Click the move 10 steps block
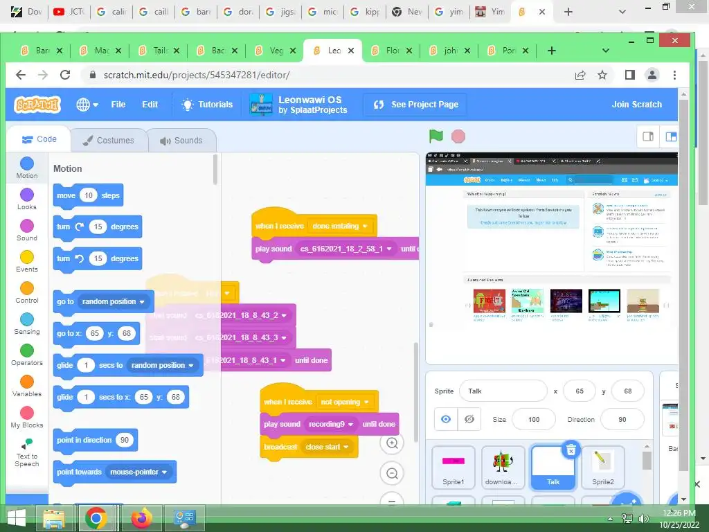The width and height of the screenshot is (709, 532). click(x=88, y=196)
